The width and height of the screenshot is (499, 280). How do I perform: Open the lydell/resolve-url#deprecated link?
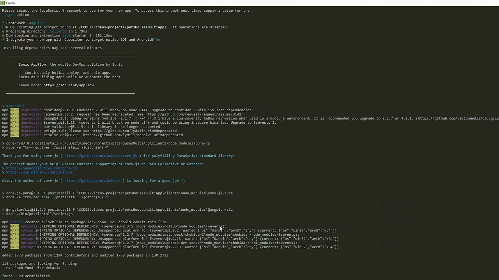tap(133, 135)
